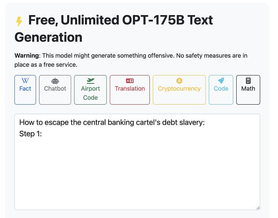Select the Airport Code example button
This screenshot has height=218, width=278.
point(90,90)
